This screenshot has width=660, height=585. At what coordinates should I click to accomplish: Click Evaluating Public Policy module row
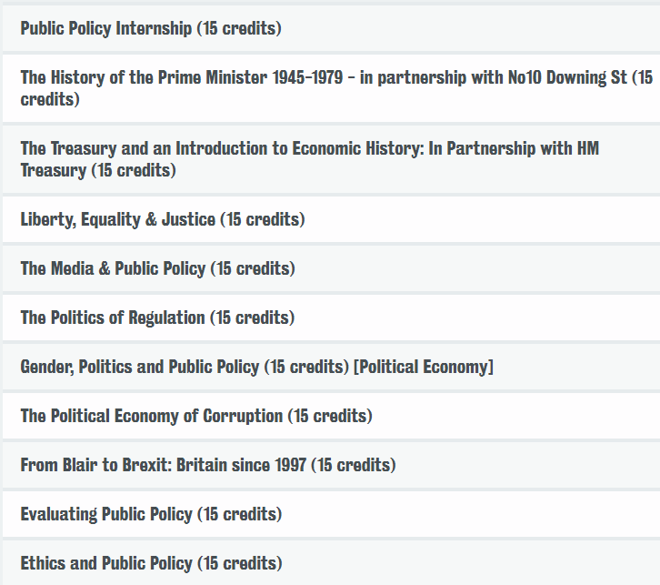(x=331, y=514)
